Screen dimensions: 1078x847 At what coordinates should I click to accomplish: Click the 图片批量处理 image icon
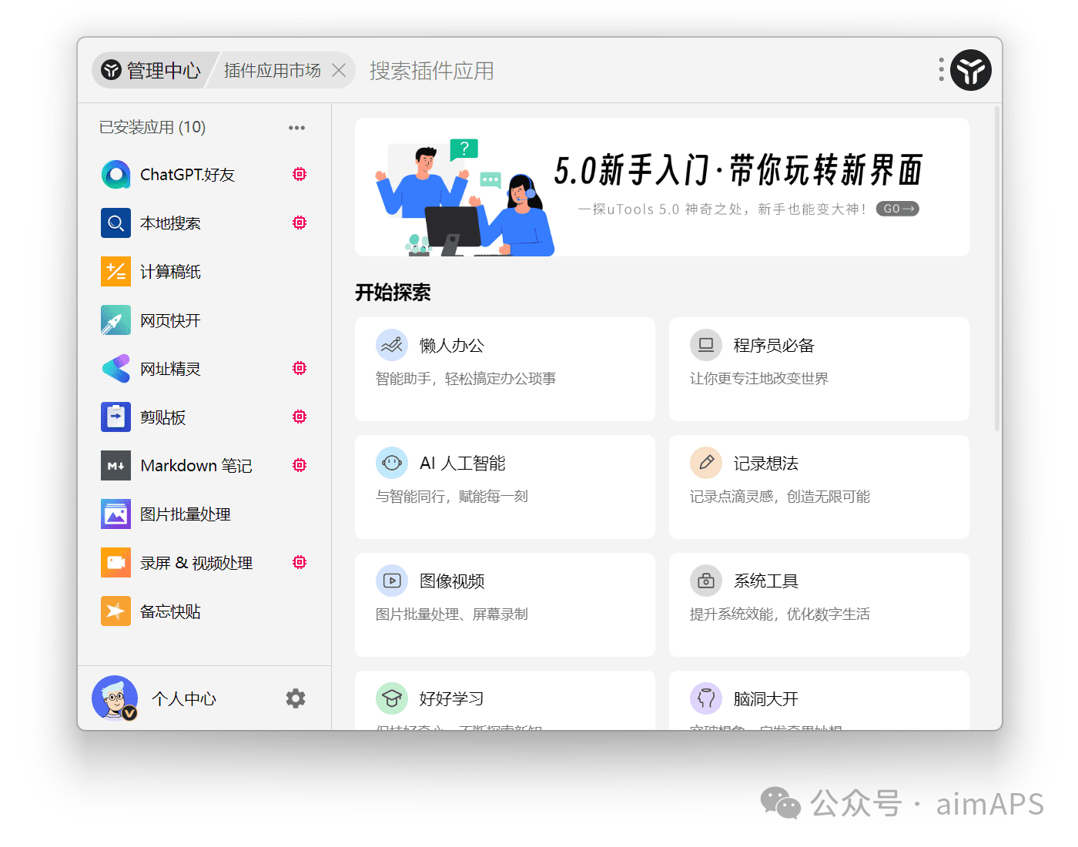115,514
